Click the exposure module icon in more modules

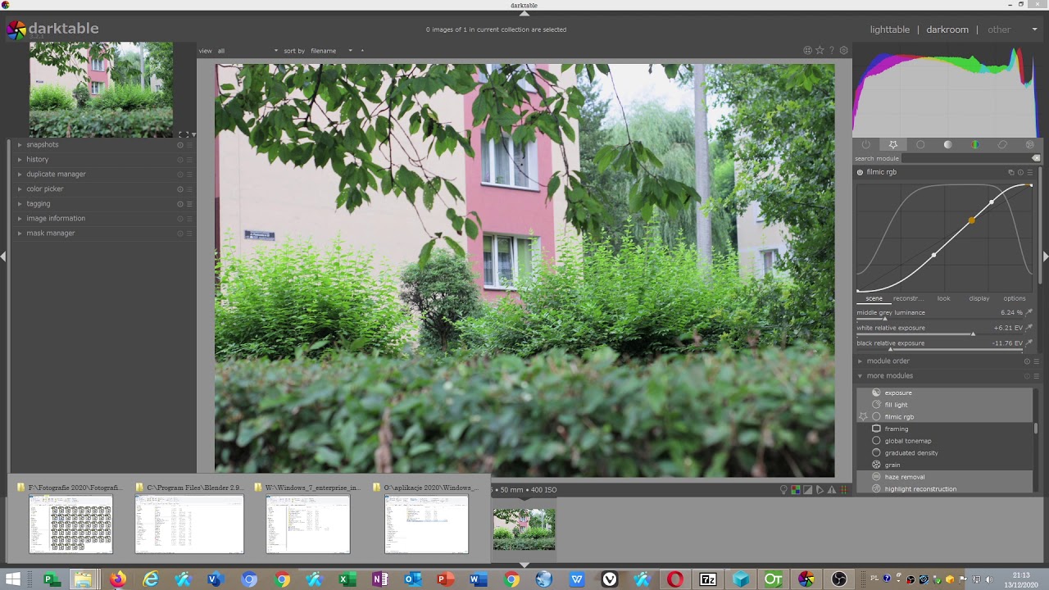(x=876, y=393)
